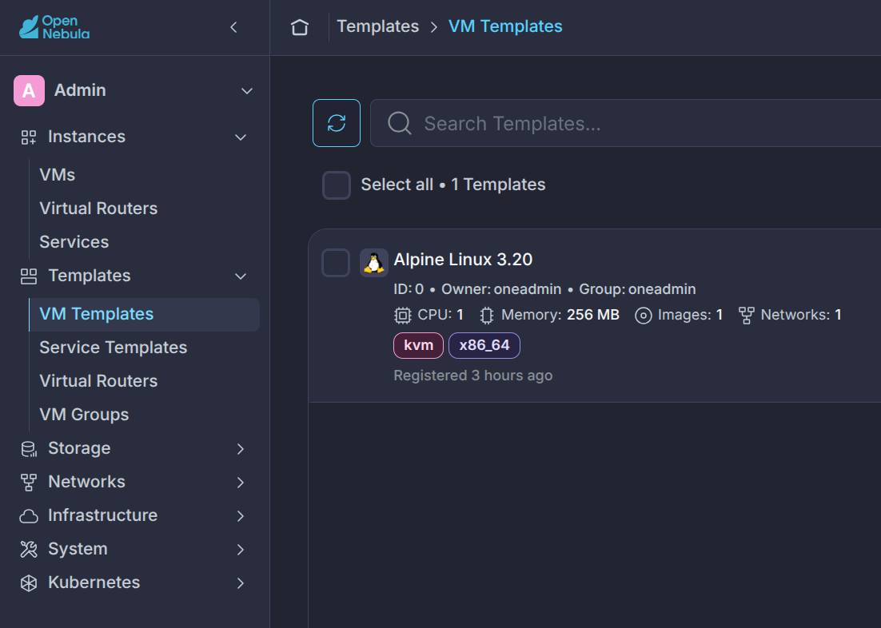Screen dimensions: 881x628
Task: Click the Instances grid icon
Action: click(29, 137)
